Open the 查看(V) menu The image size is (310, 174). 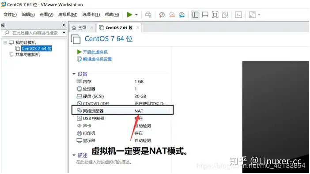point(46,15)
